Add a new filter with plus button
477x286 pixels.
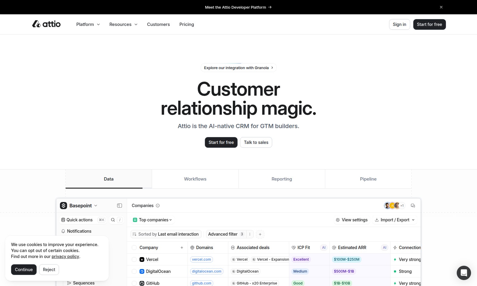click(260, 234)
